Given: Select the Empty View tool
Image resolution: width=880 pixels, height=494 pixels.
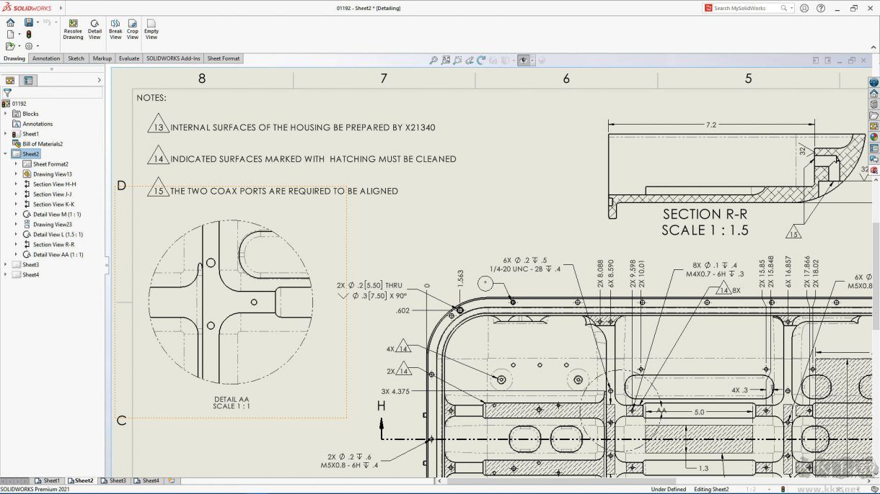Looking at the screenshot, I should 151,29.
